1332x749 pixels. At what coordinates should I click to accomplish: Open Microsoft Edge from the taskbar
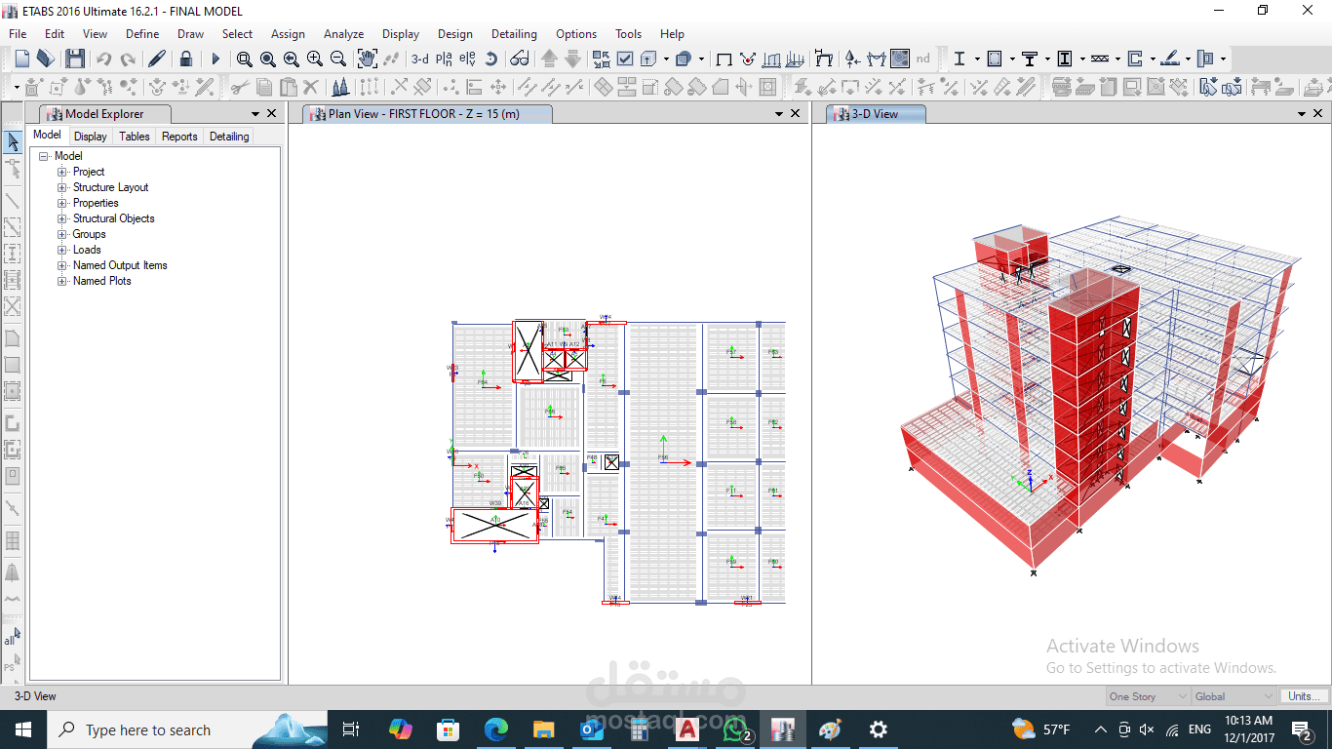(x=496, y=729)
